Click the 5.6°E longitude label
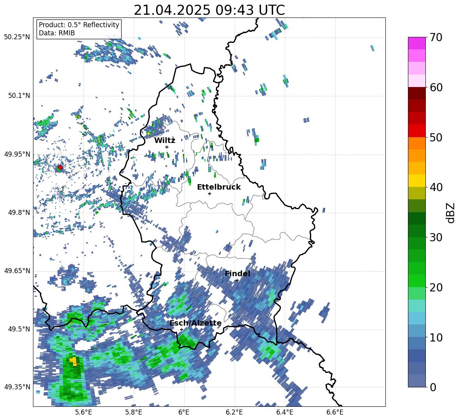This screenshot has width=460, height=420. point(83,412)
